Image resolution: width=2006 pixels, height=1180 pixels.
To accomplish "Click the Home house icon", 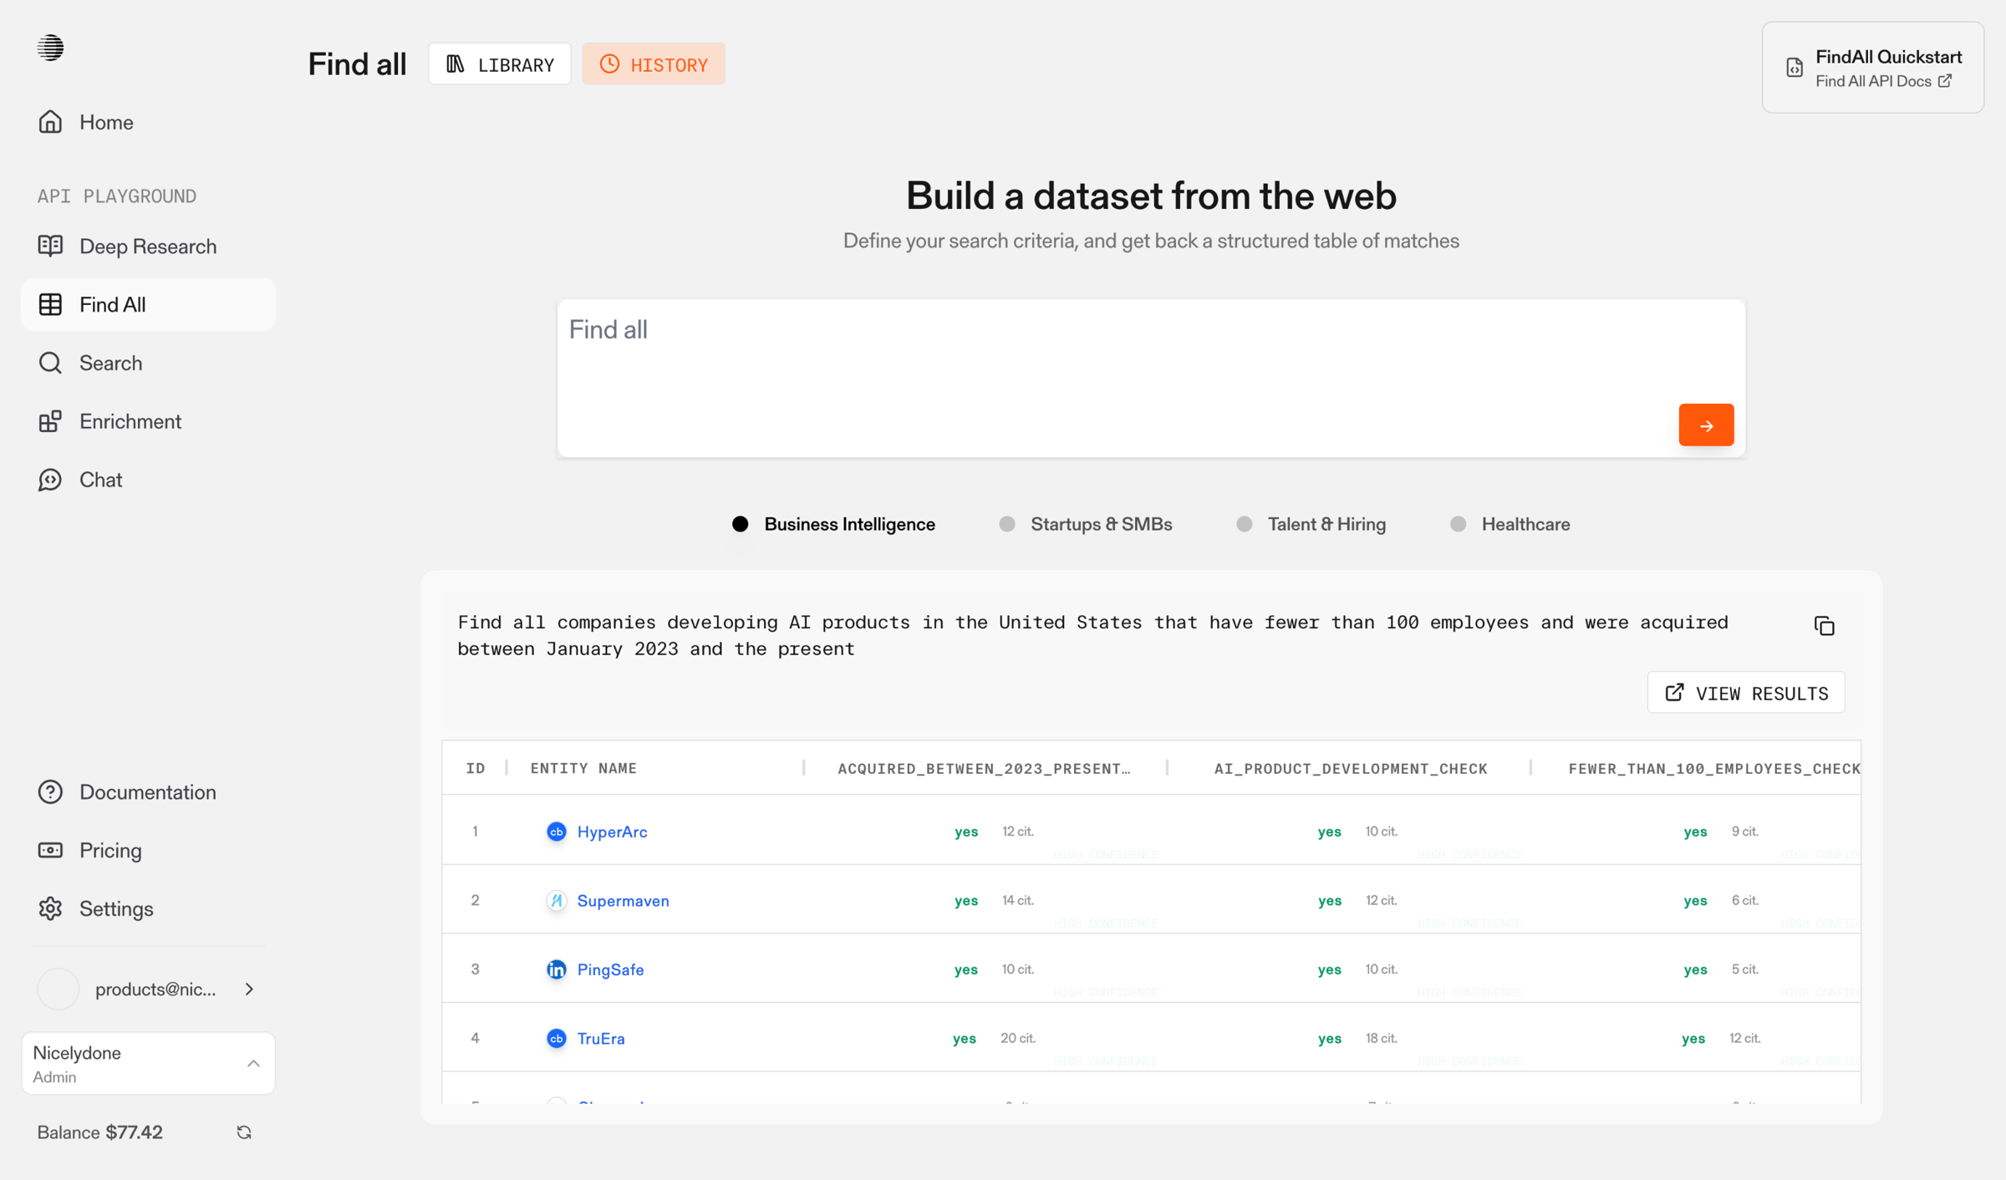I will [x=50, y=122].
